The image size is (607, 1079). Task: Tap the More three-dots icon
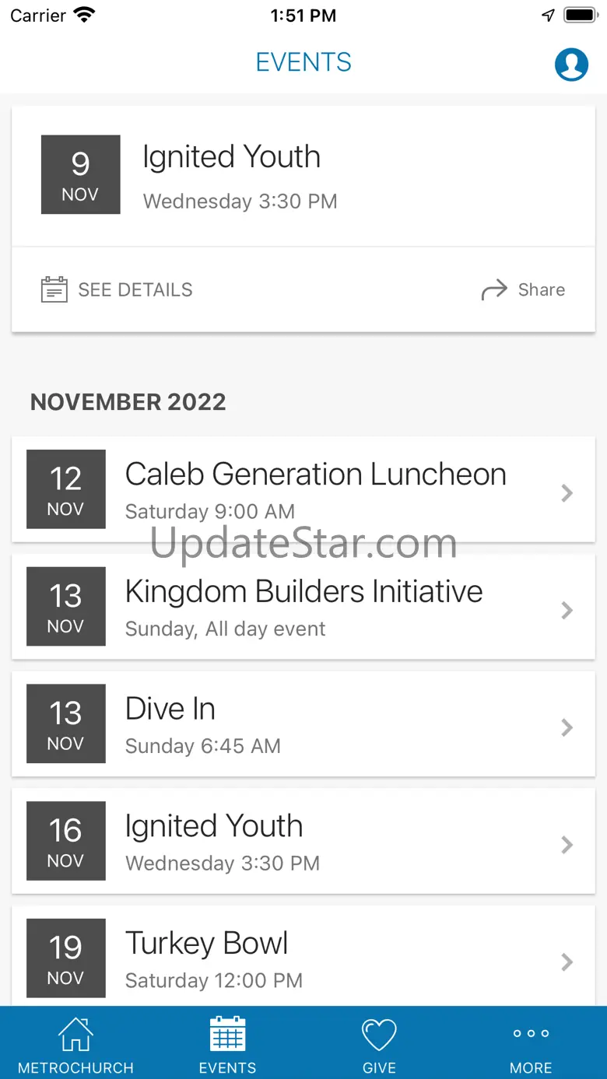(531, 1034)
